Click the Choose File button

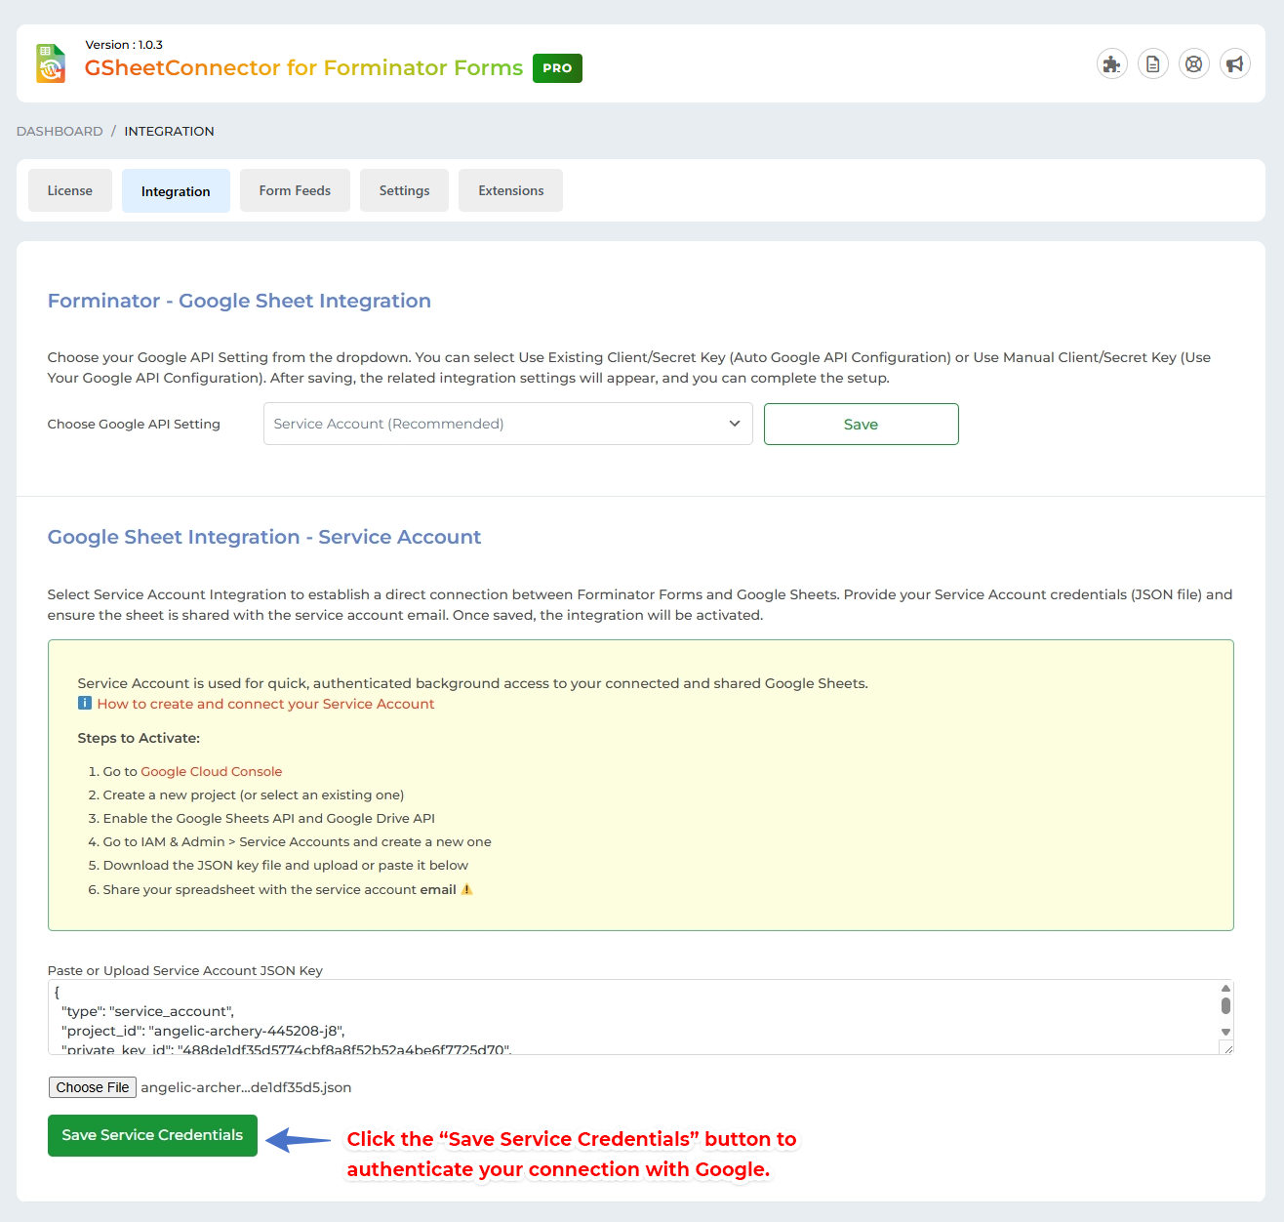pos(92,1087)
